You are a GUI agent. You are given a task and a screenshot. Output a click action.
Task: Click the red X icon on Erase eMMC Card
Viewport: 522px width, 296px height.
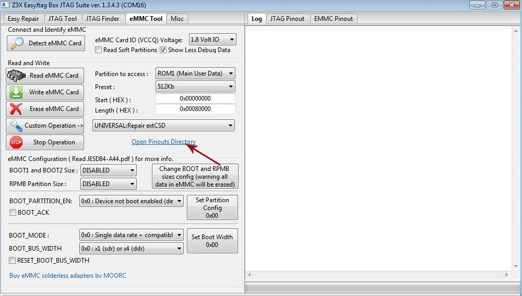(16, 109)
